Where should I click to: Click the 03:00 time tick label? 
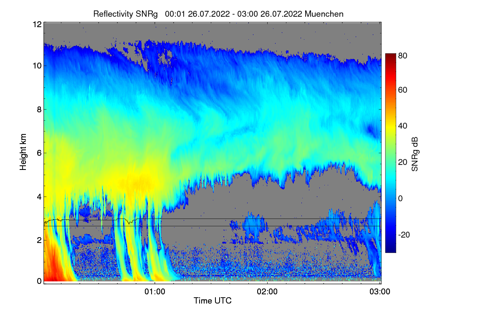380,291
